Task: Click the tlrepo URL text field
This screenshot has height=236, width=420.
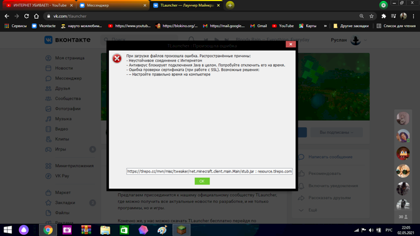Action: [x=209, y=171]
